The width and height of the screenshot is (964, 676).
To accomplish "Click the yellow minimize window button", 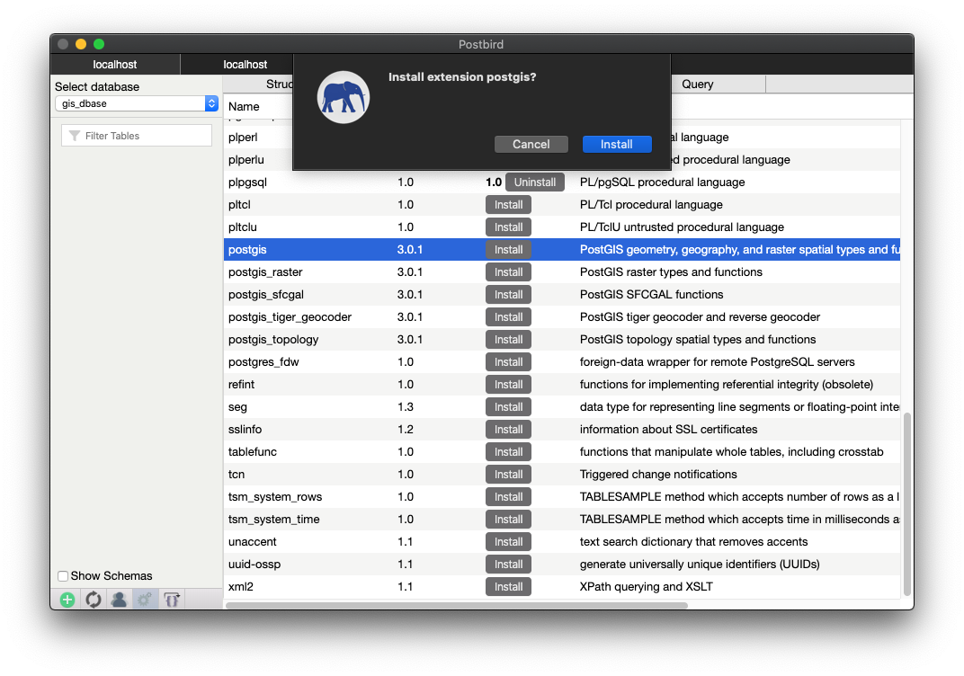I will (81, 44).
